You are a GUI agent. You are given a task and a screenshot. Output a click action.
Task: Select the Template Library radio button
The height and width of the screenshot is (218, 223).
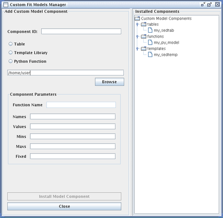pyautogui.click(x=10, y=53)
